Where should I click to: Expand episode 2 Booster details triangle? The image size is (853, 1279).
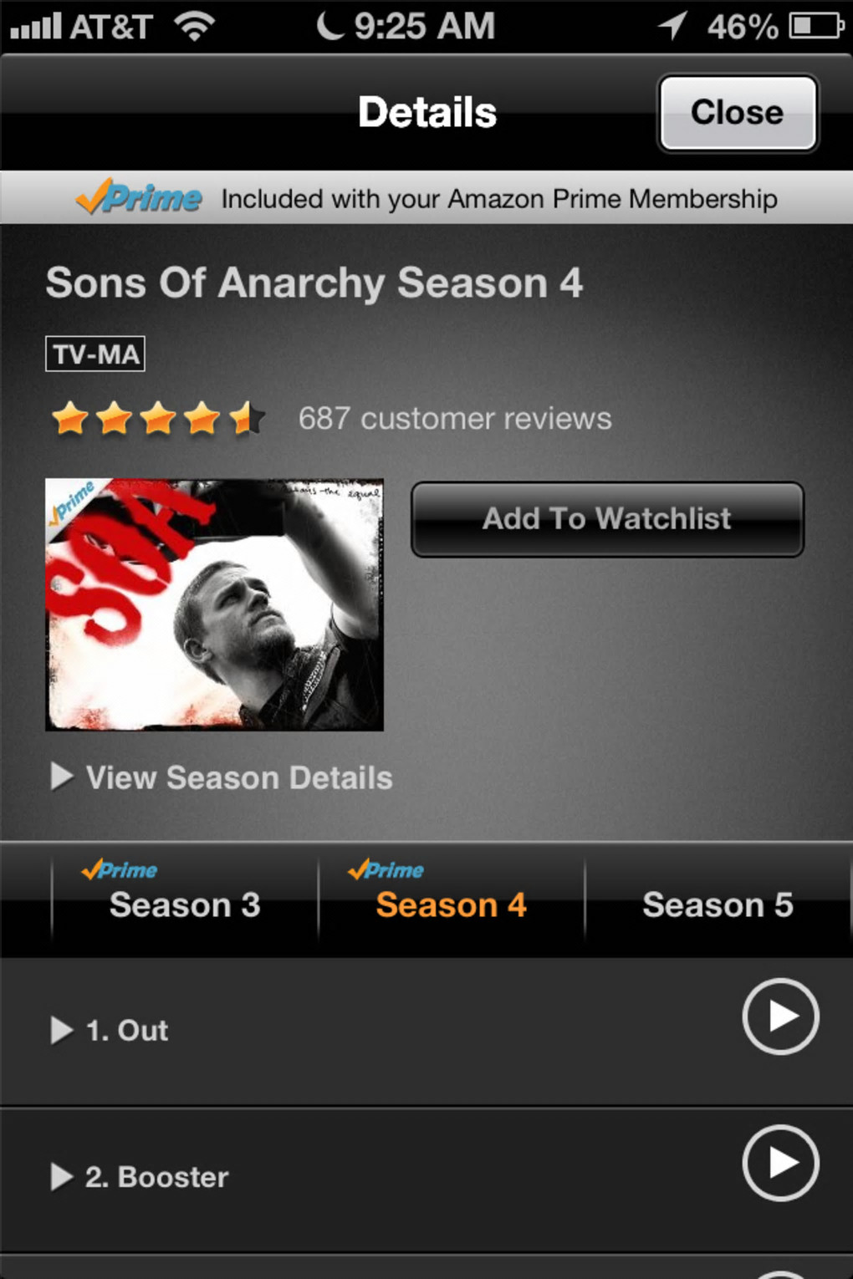click(x=61, y=1176)
